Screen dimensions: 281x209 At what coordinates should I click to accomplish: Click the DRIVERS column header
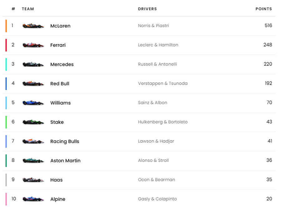point(147,9)
